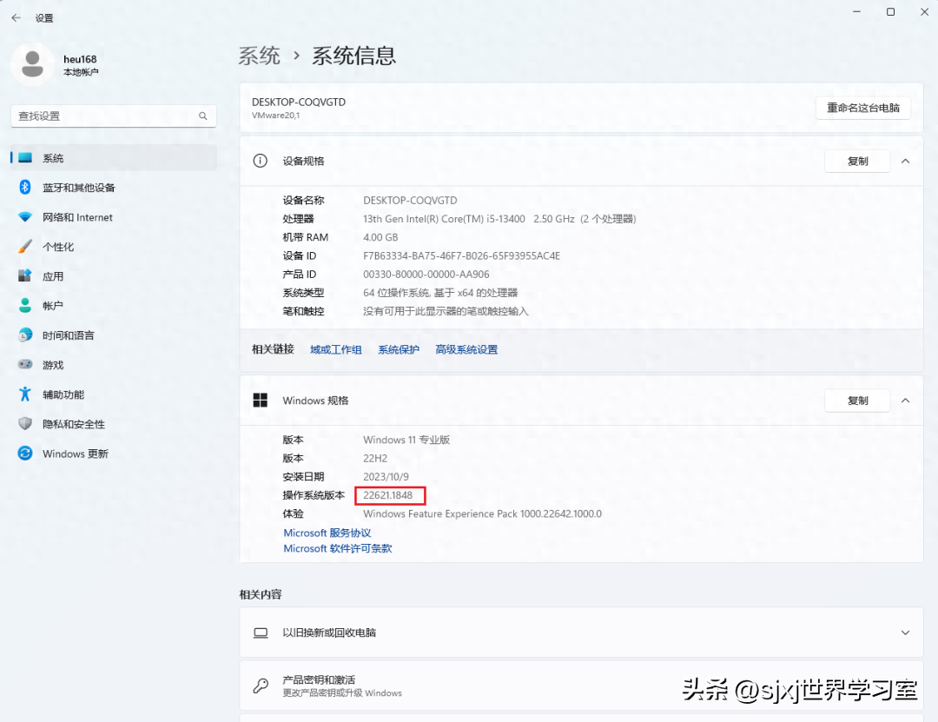Collapse the 设备规格 section chevron
938x722 pixels.
click(906, 161)
